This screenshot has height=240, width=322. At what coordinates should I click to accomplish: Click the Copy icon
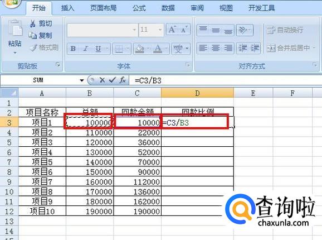33,36
